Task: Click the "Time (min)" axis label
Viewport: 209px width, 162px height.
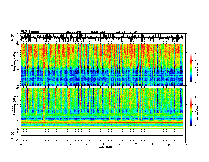Action: tap(106, 147)
